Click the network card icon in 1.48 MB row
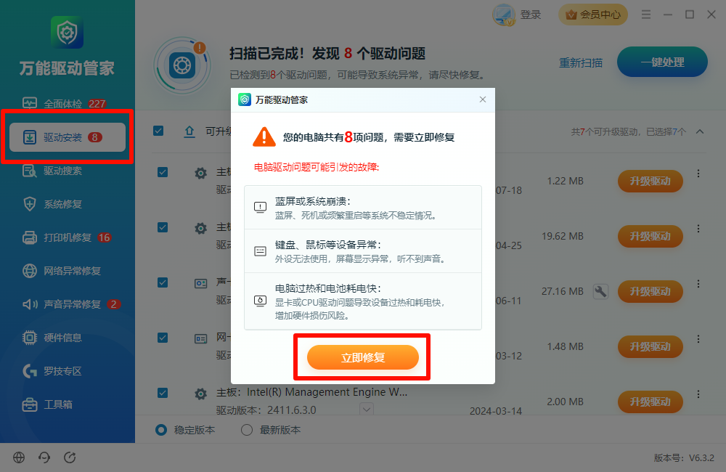The height and width of the screenshot is (472, 726). (200, 338)
